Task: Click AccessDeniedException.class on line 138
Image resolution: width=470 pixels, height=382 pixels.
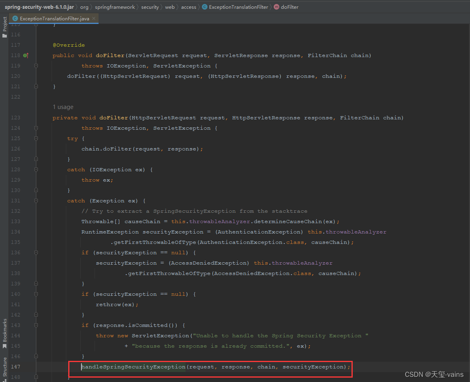Action: (x=262, y=273)
